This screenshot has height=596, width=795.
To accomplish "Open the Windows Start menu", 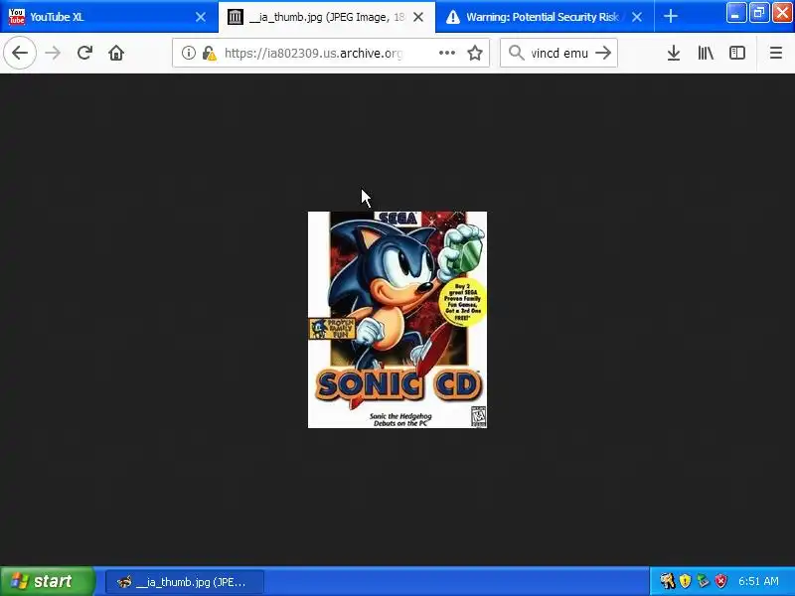I will [x=47, y=581].
